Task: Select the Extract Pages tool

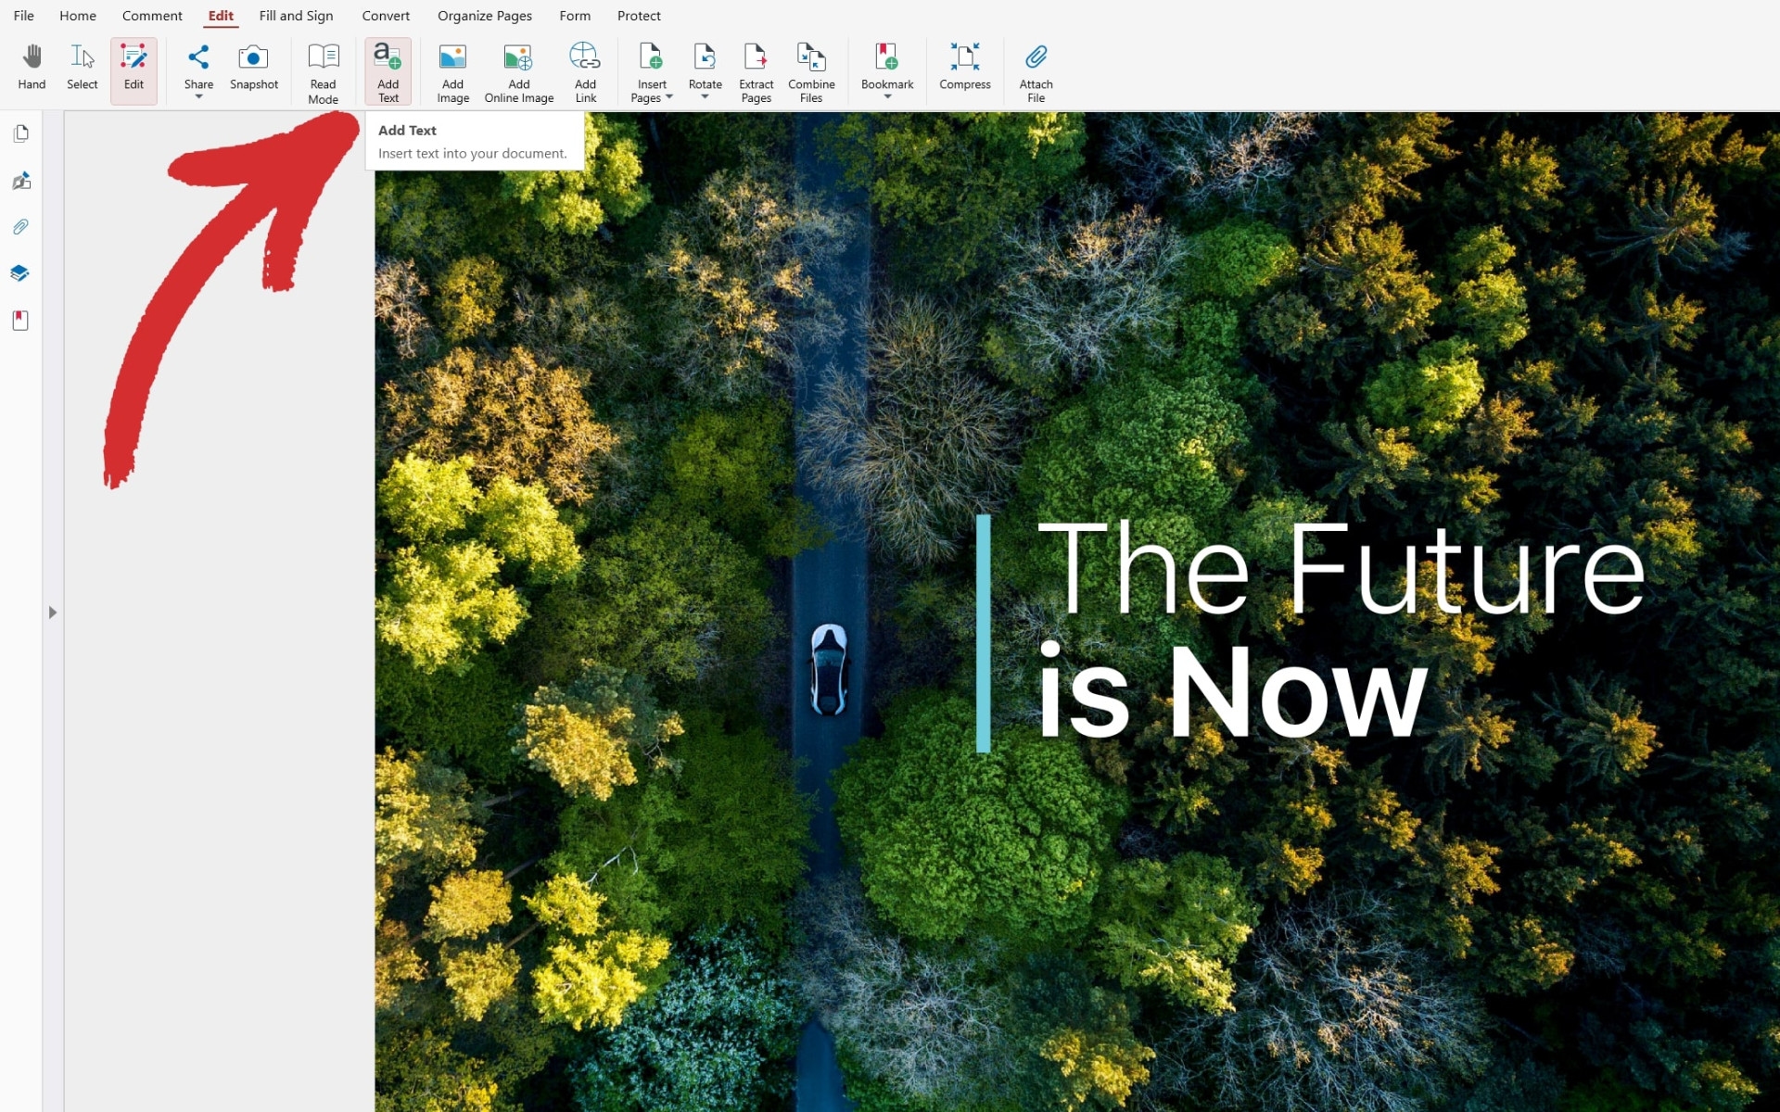Action: 755,70
